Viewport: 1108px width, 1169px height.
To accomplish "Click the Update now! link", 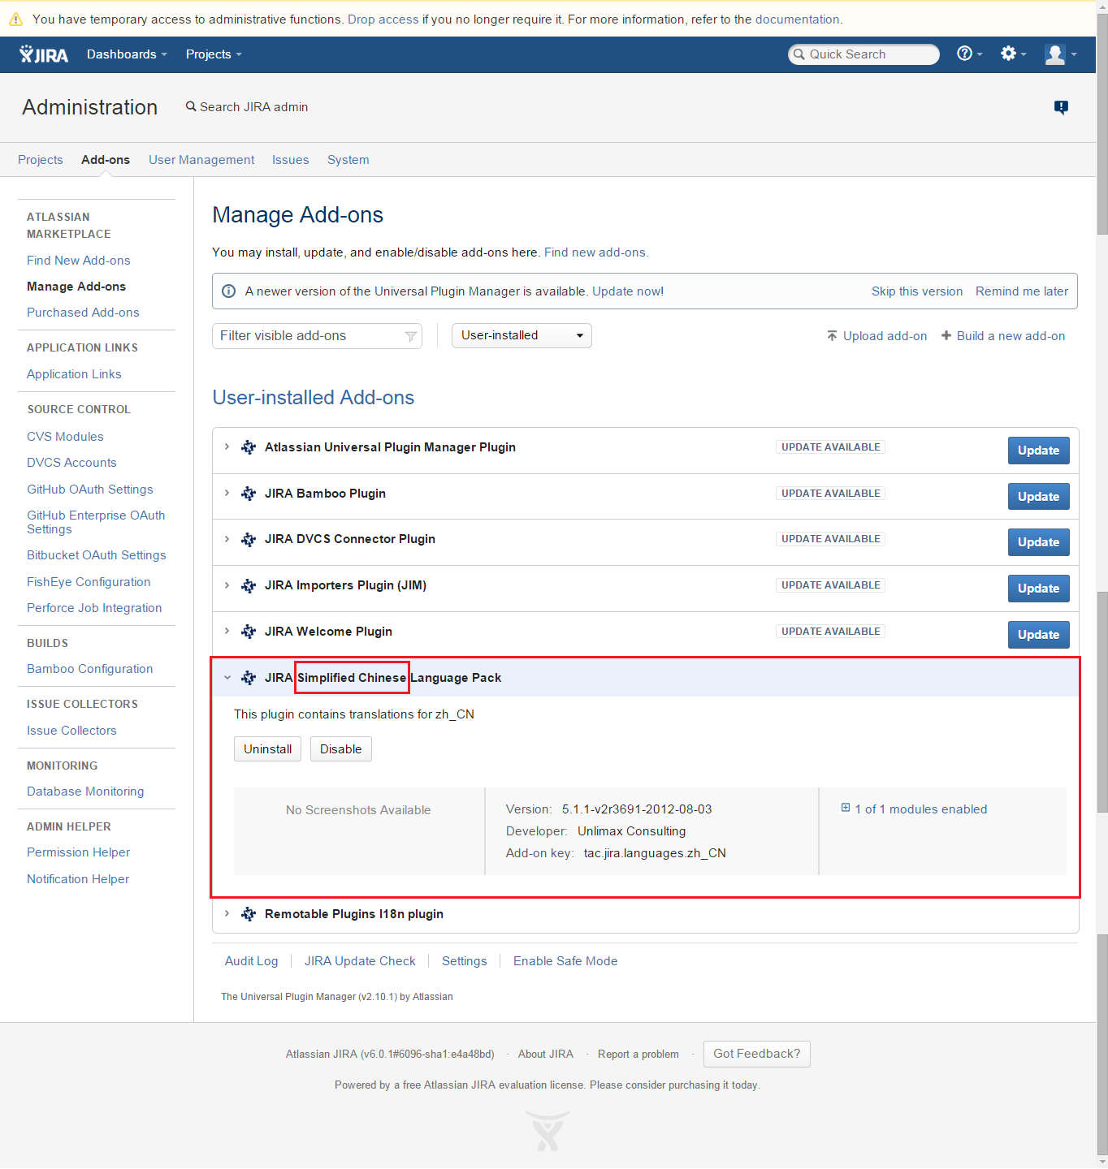I will pos(628,291).
